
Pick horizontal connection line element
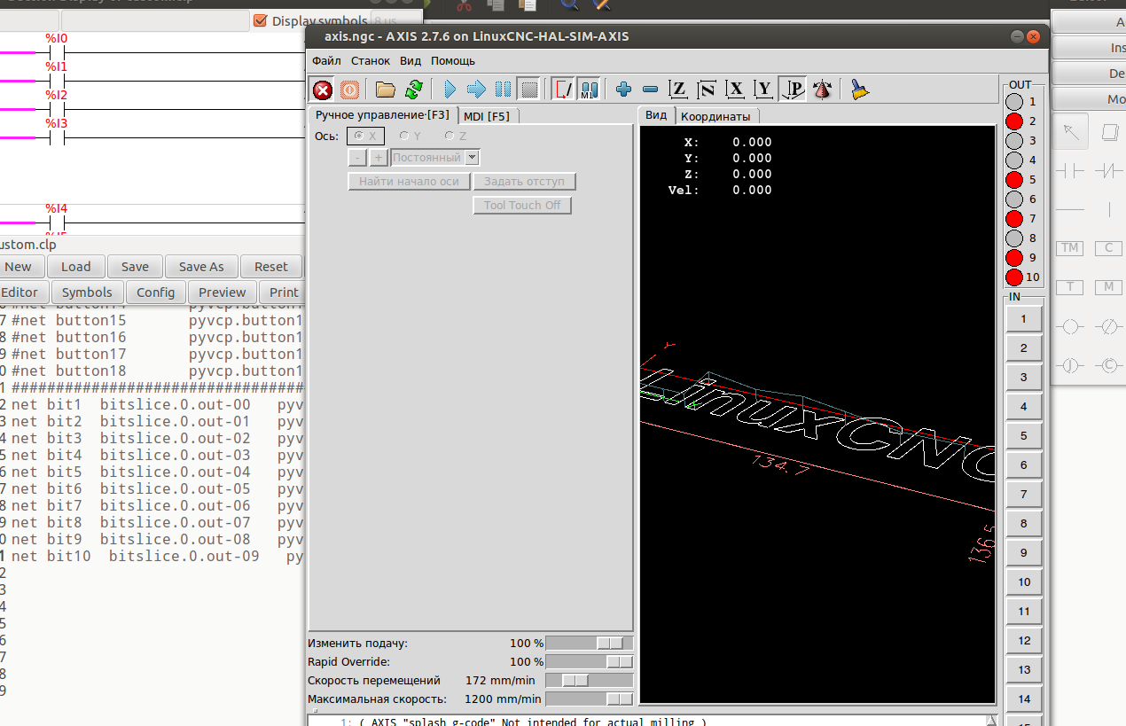point(1070,209)
